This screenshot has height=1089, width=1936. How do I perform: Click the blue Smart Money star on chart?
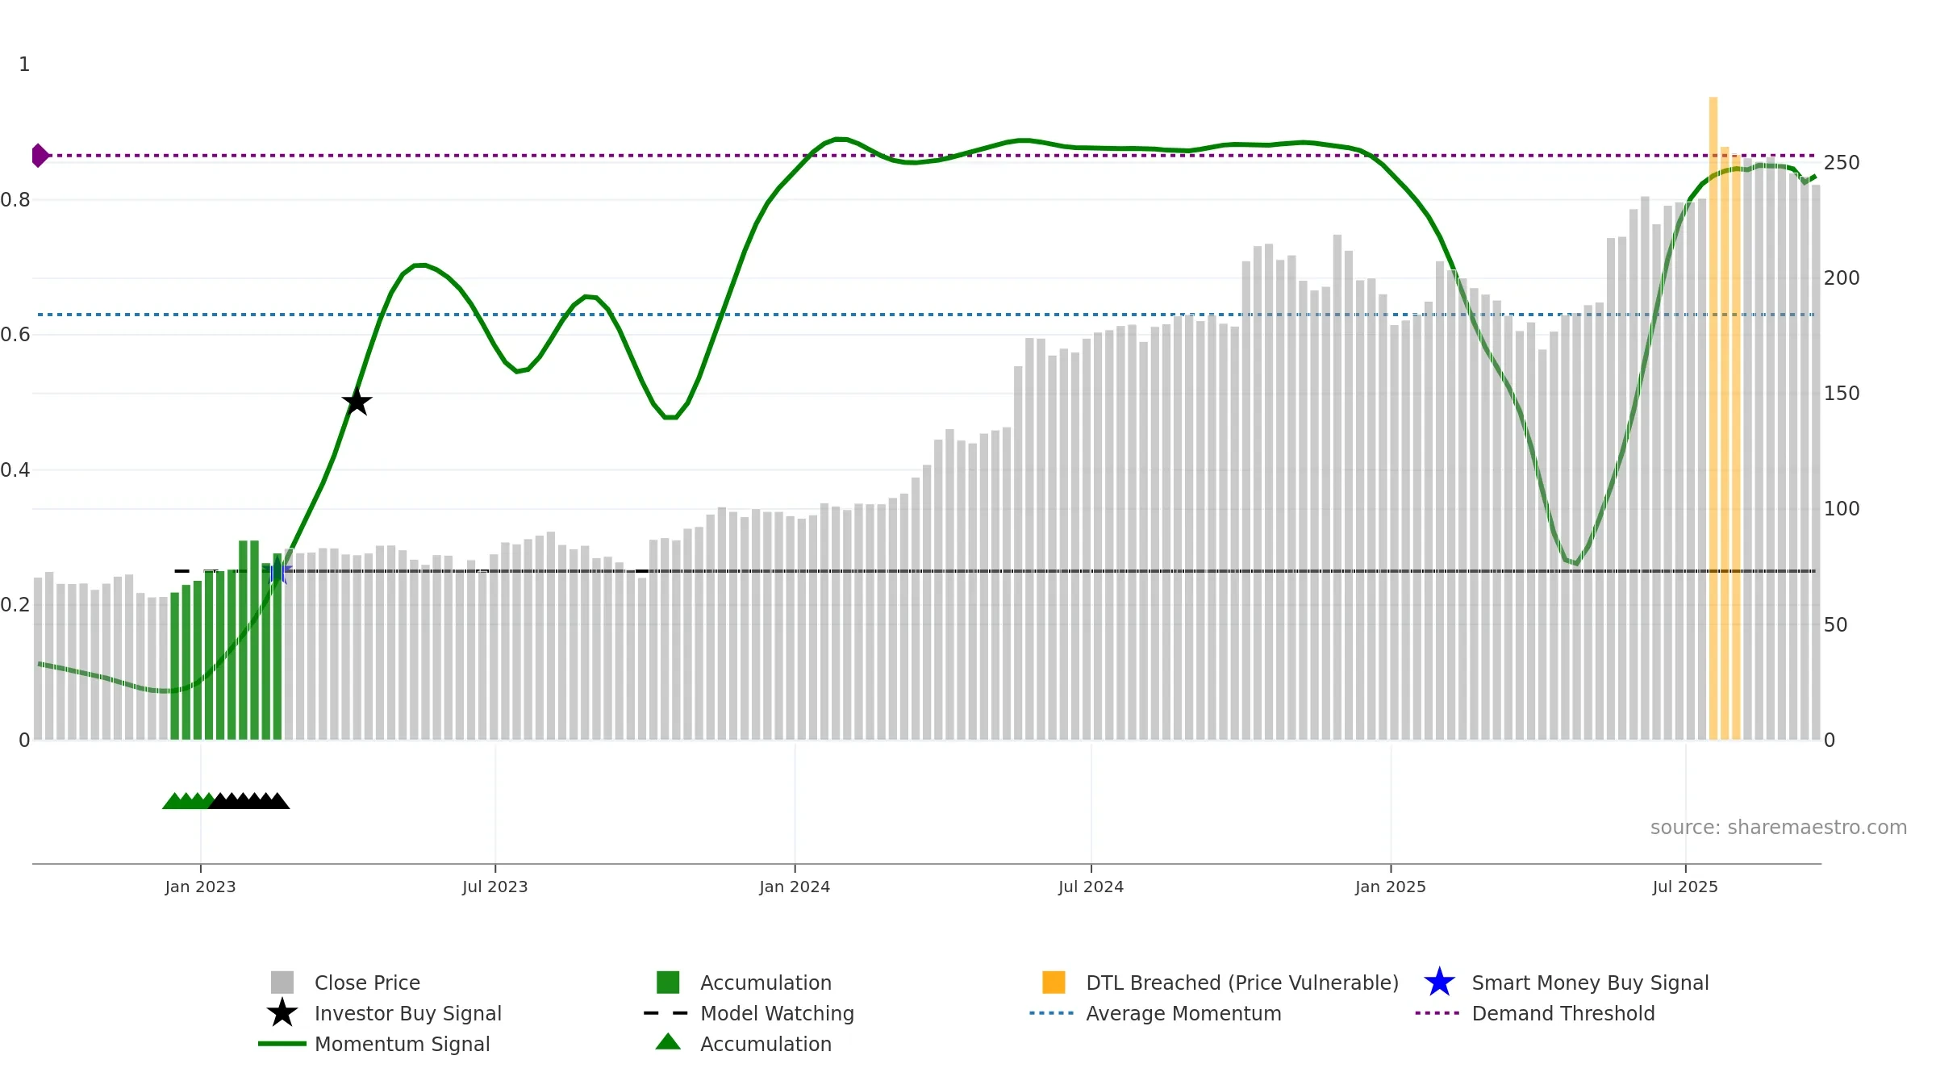click(x=277, y=571)
